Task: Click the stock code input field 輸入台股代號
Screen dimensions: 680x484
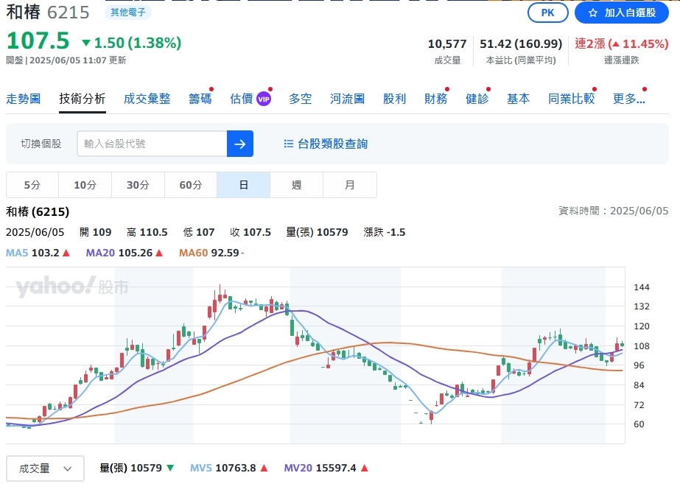Action: click(151, 144)
